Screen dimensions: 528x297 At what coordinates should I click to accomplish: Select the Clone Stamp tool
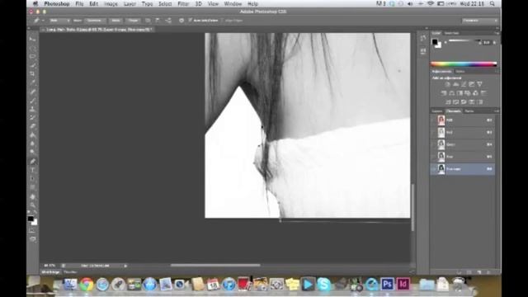pyautogui.click(x=33, y=109)
